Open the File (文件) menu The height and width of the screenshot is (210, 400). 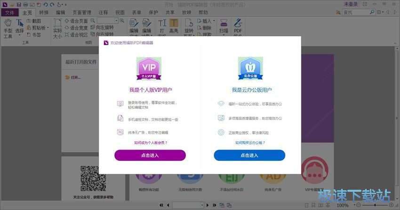click(x=10, y=13)
